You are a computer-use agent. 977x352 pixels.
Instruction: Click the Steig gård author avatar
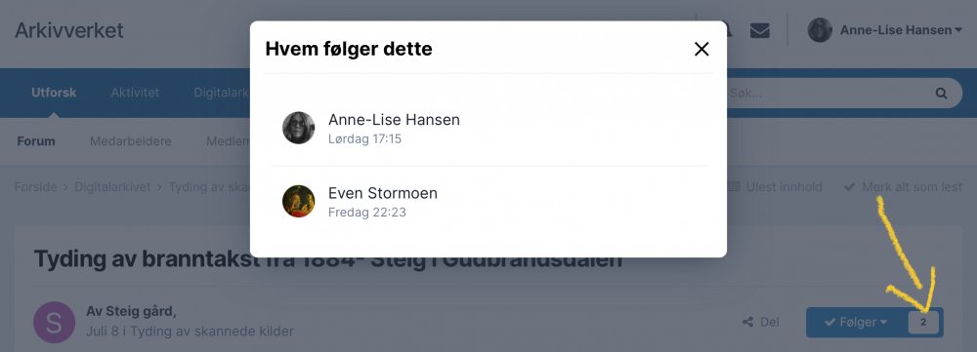pyautogui.click(x=54, y=322)
